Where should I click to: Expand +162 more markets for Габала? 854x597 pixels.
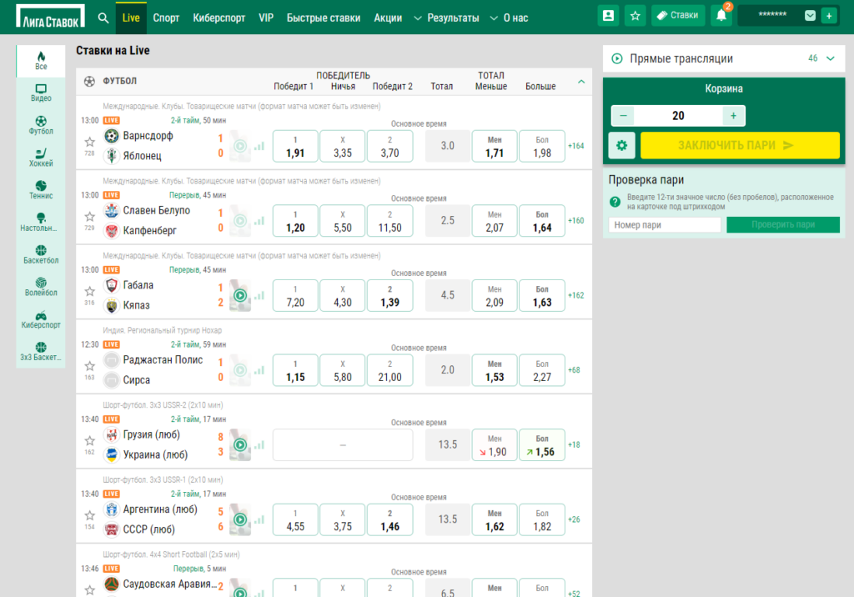pyautogui.click(x=575, y=295)
